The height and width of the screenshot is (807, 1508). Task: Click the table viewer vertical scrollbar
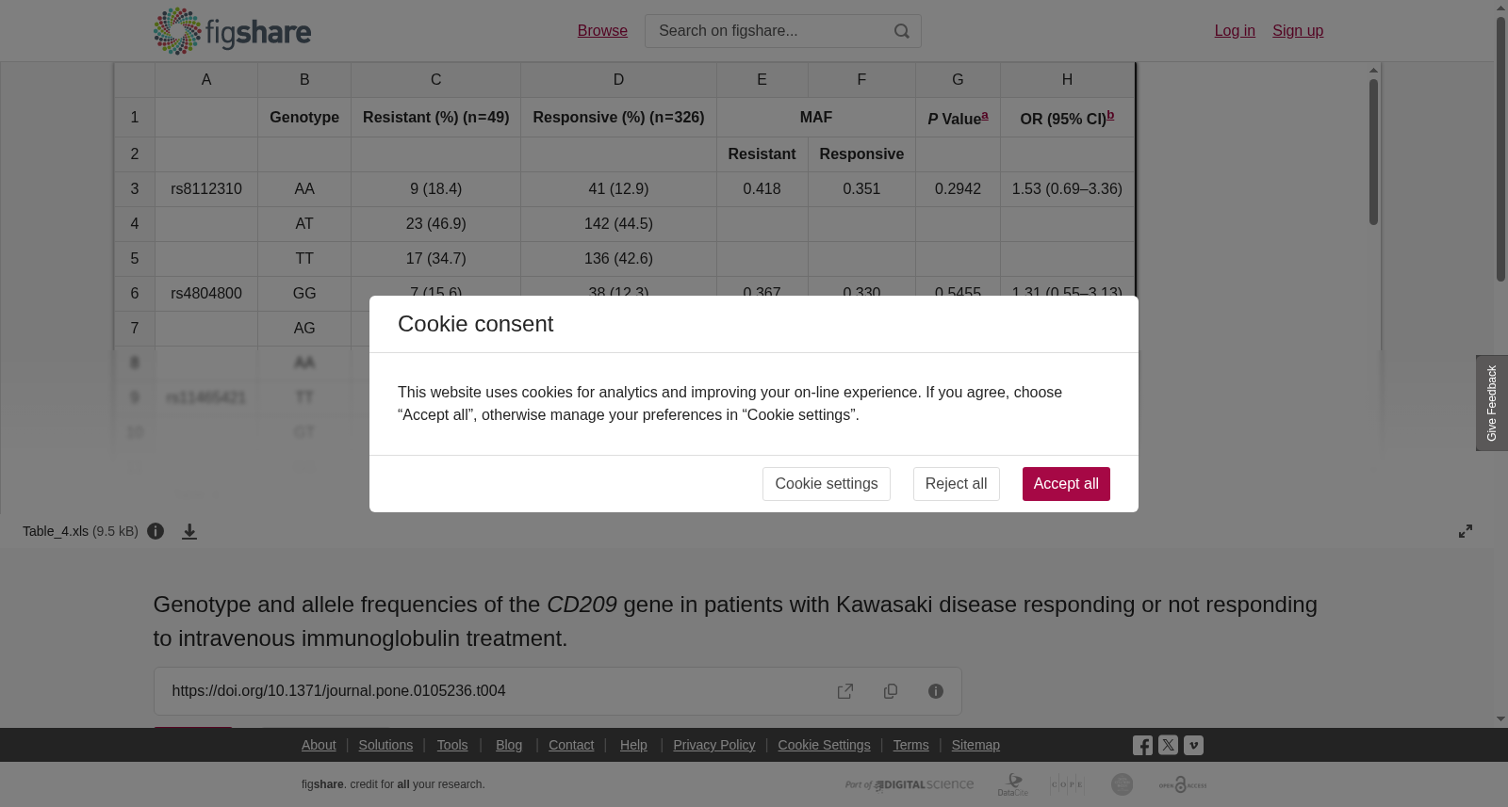click(1374, 151)
